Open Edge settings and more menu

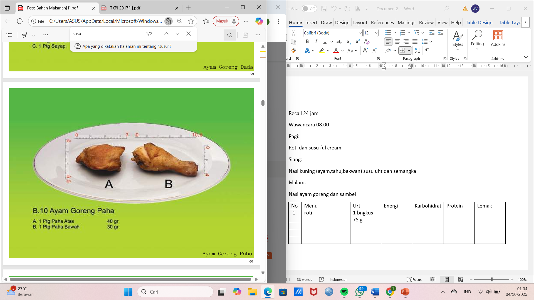246,21
